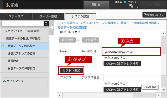167x98 pixels.
Task: Click the vertical scrollbar up arrow
Action: pyautogui.click(x=164, y=34)
